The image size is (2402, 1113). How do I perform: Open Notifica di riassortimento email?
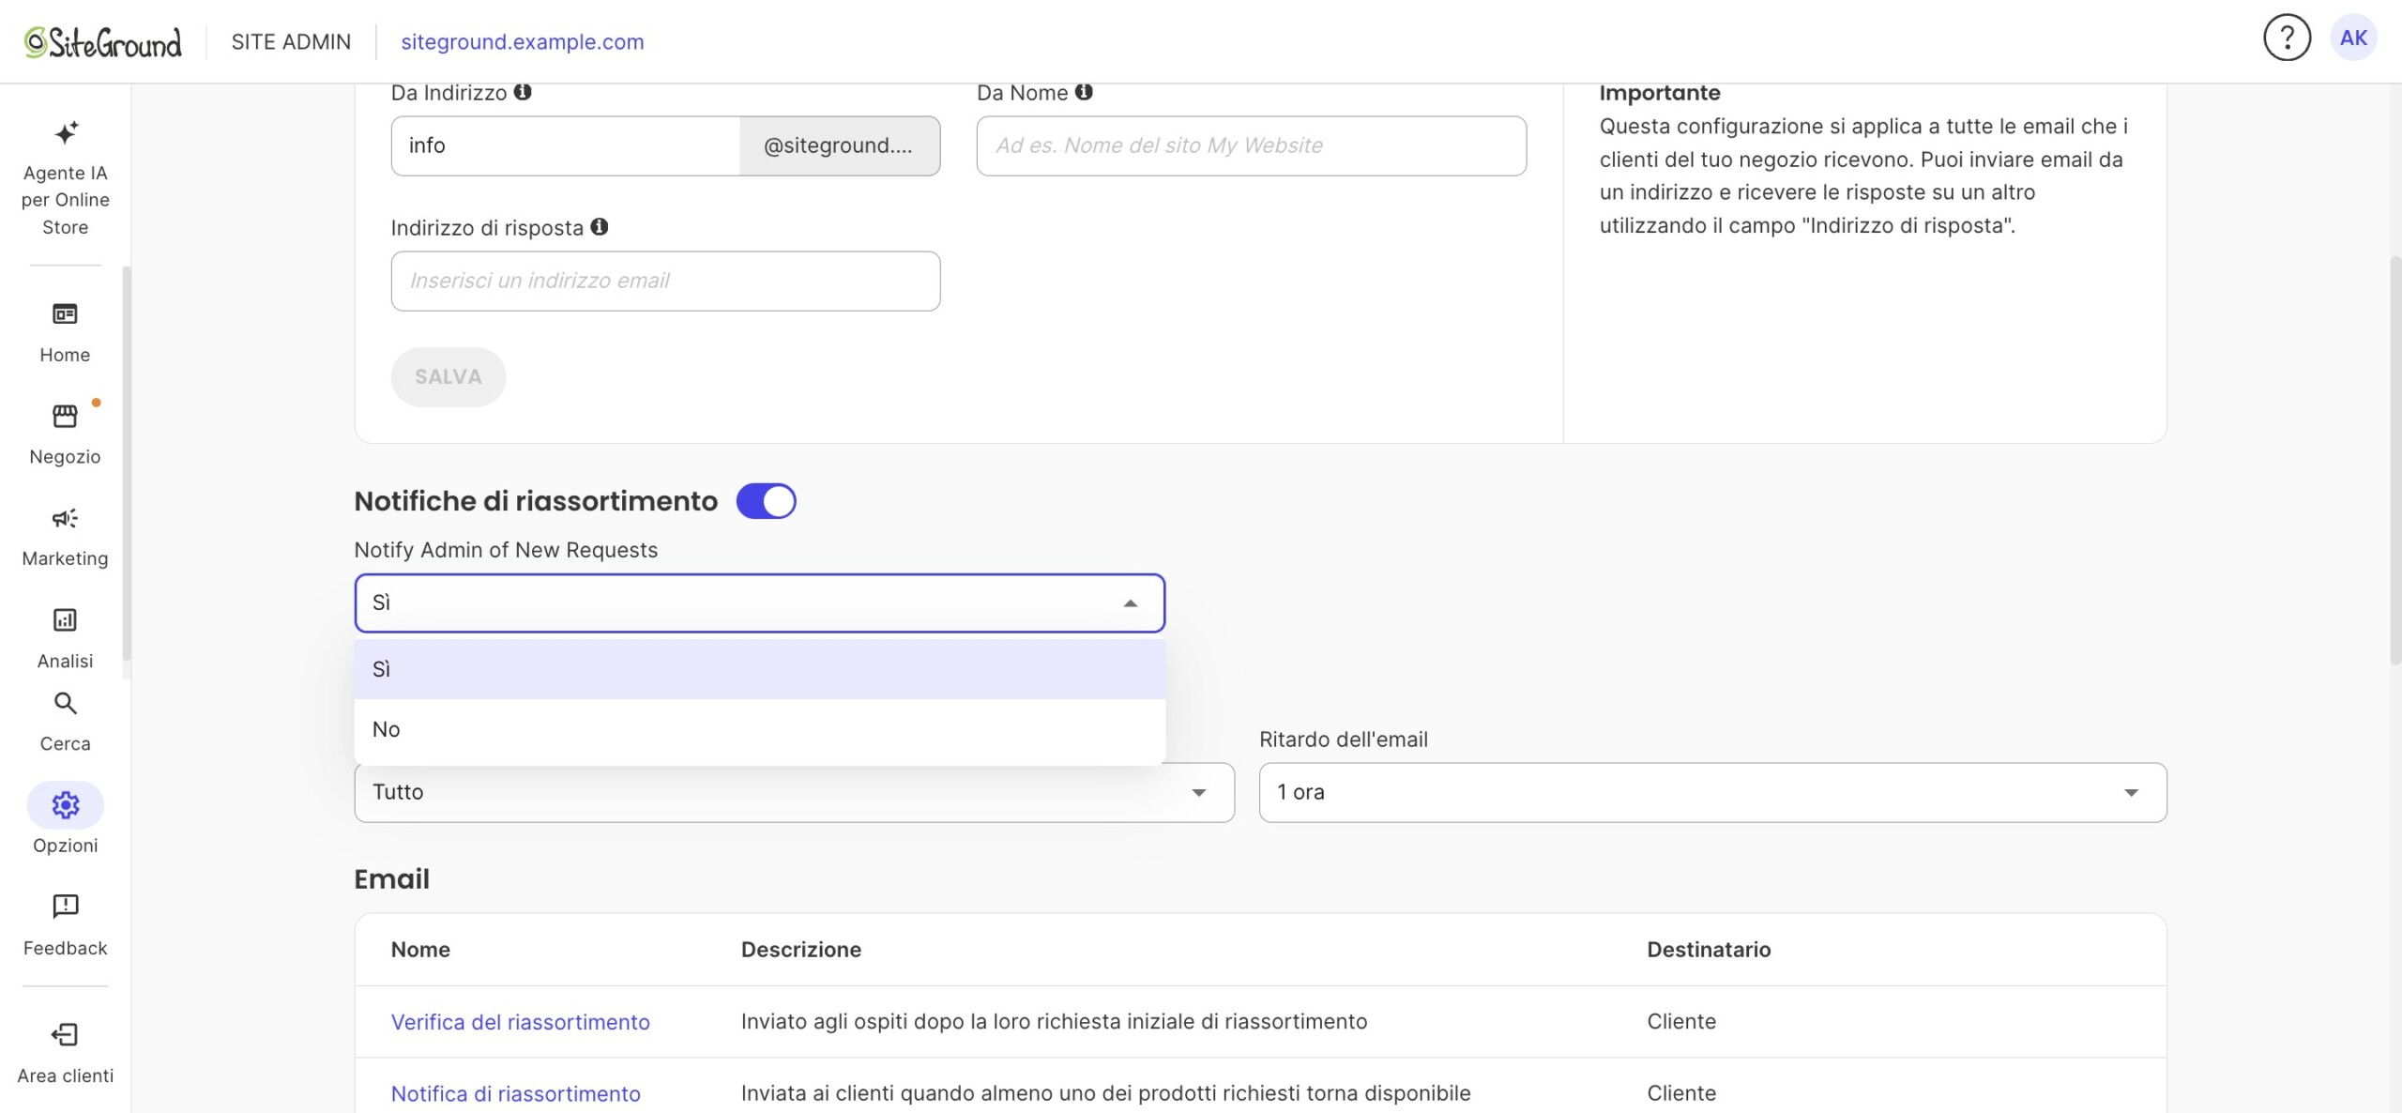[515, 1093]
